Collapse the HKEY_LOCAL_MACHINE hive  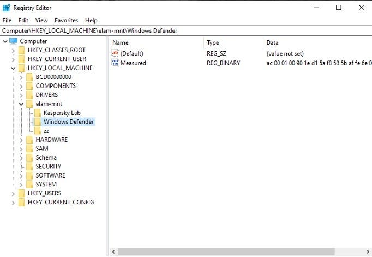click(x=13, y=68)
